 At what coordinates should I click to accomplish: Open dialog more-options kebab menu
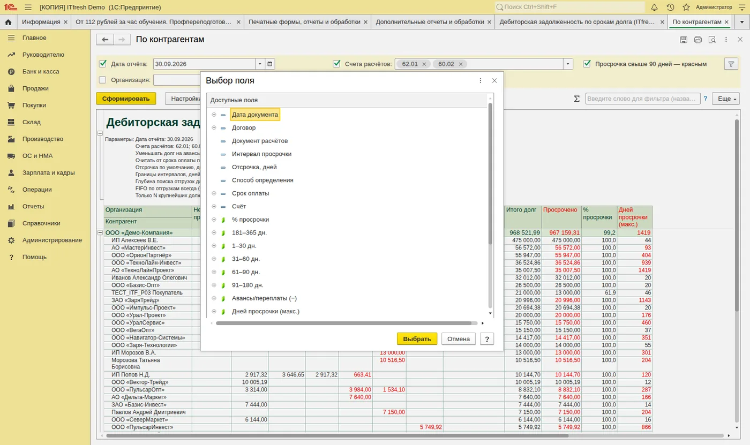[x=481, y=80]
